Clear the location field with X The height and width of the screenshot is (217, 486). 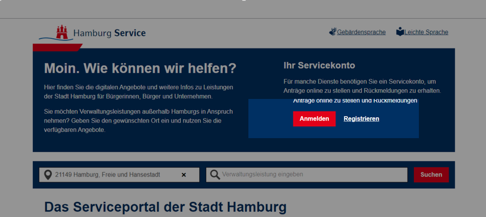point(184,175)
